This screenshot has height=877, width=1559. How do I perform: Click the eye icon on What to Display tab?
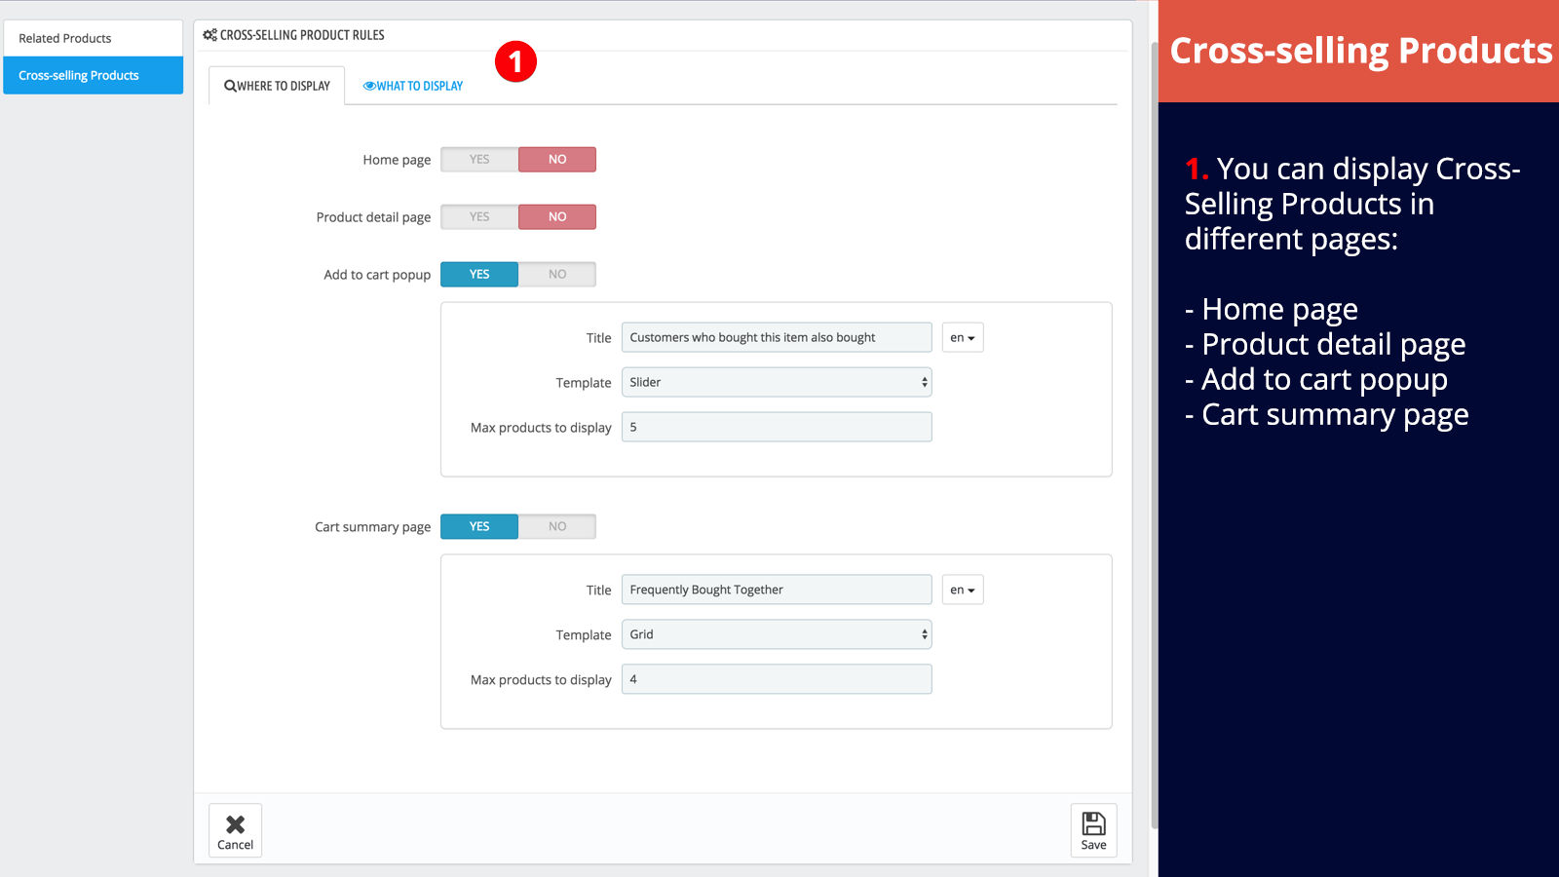coord(369,86)
